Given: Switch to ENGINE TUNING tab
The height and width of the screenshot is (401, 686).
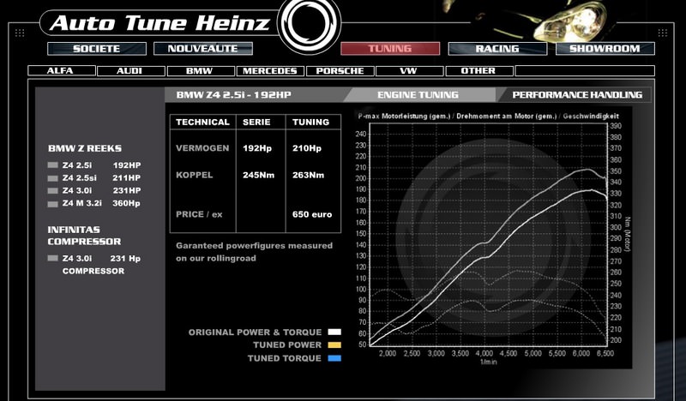Looking at the screenshot, I should tap(418, 95).
